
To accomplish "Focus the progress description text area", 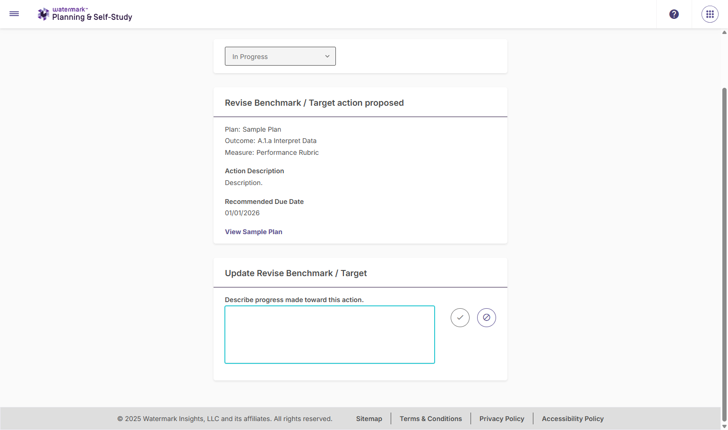I will [330, 335].
